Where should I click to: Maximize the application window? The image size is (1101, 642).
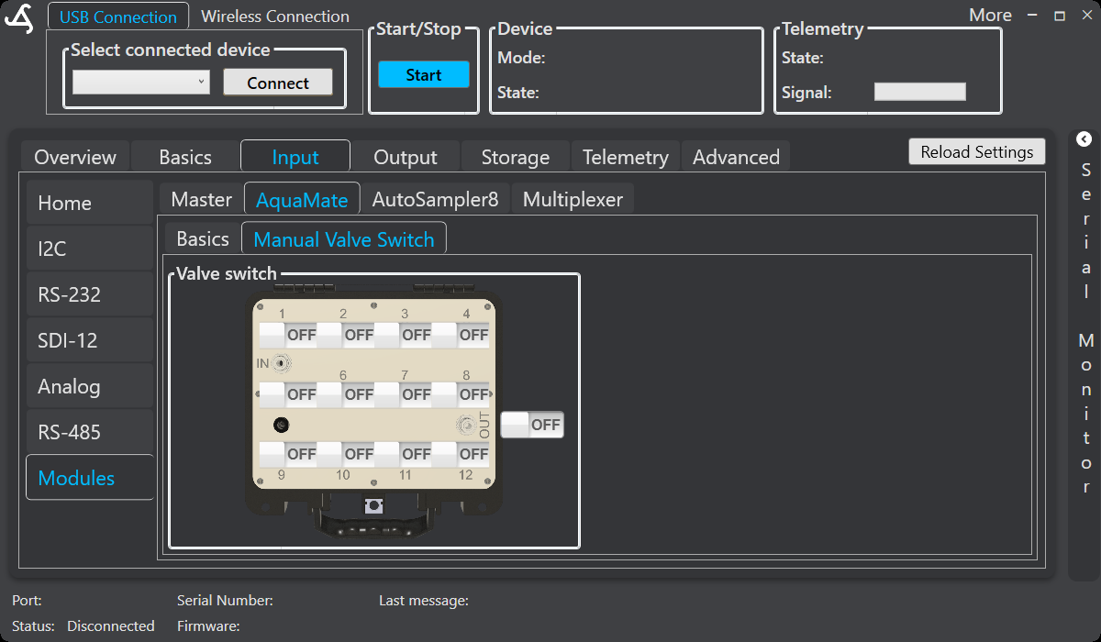1060,16
